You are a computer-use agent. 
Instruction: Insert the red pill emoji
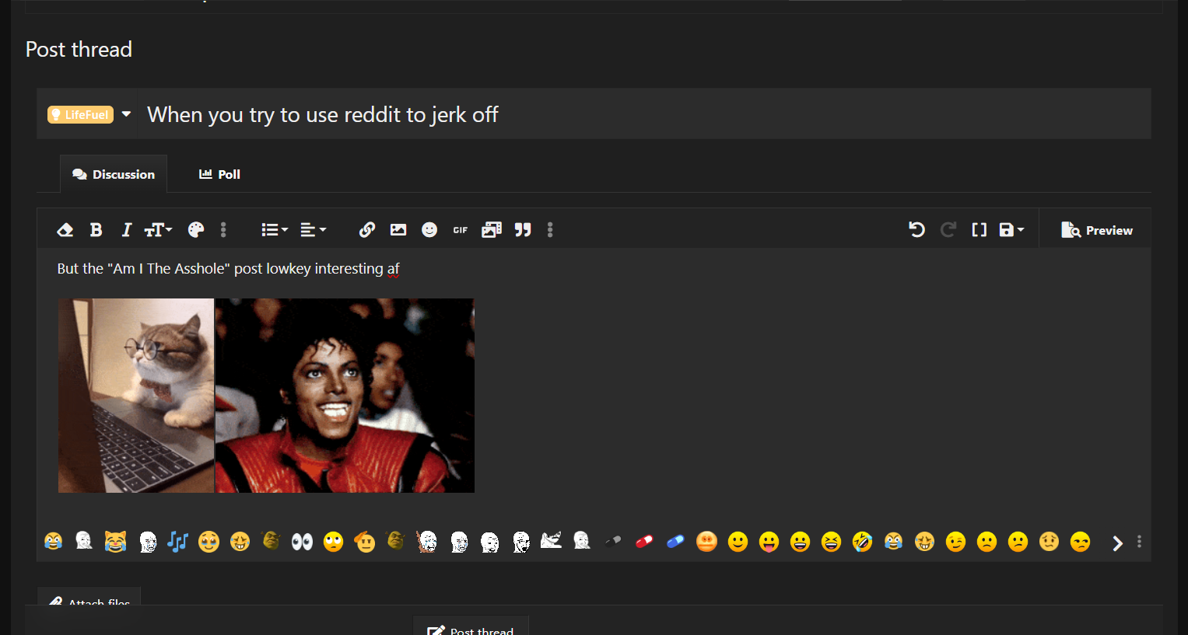point(644,542)
